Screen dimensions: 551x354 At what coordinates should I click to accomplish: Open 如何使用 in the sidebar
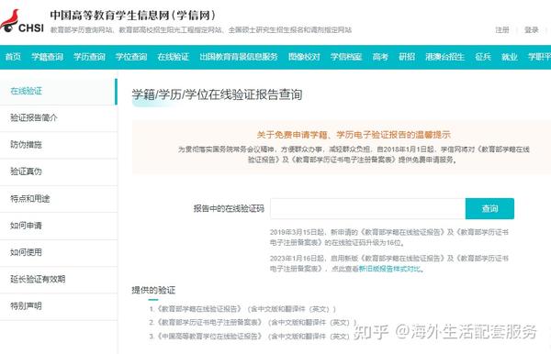pyautogui.click(x=59, y=252)
